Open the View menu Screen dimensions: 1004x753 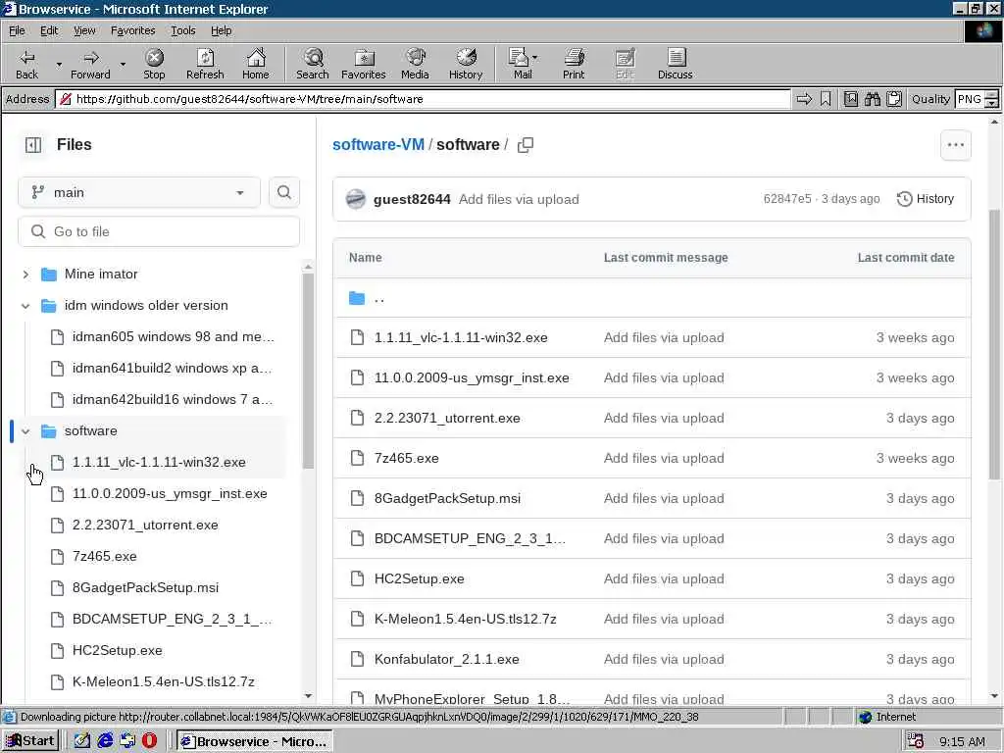tap(84, 30)
